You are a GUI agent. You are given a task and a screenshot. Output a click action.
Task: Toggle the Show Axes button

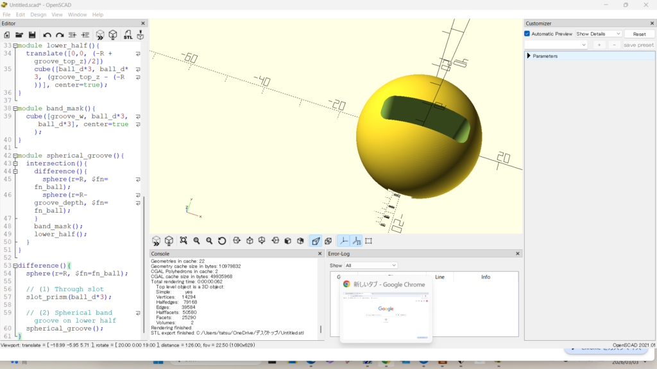344,241
